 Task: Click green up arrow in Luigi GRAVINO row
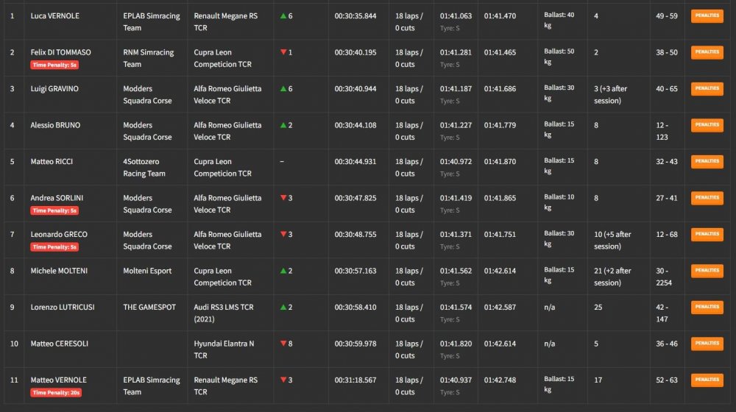tap(283, 89)
